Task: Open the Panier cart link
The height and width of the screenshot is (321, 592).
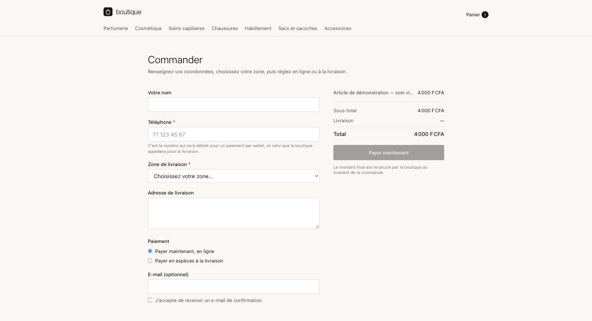Action: tap(477, 15)
